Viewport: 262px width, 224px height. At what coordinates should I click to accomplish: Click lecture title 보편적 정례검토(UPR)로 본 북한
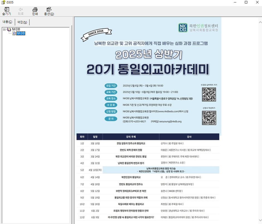click(131, 191)
